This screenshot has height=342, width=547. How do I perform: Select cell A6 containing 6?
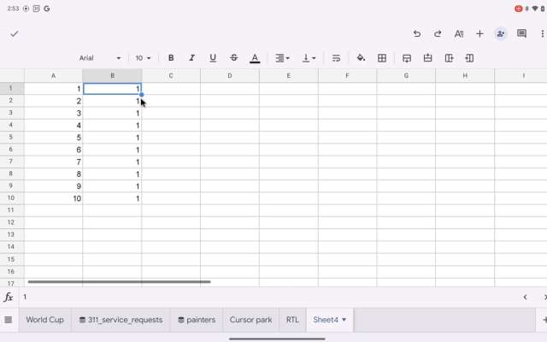[53, 150]
